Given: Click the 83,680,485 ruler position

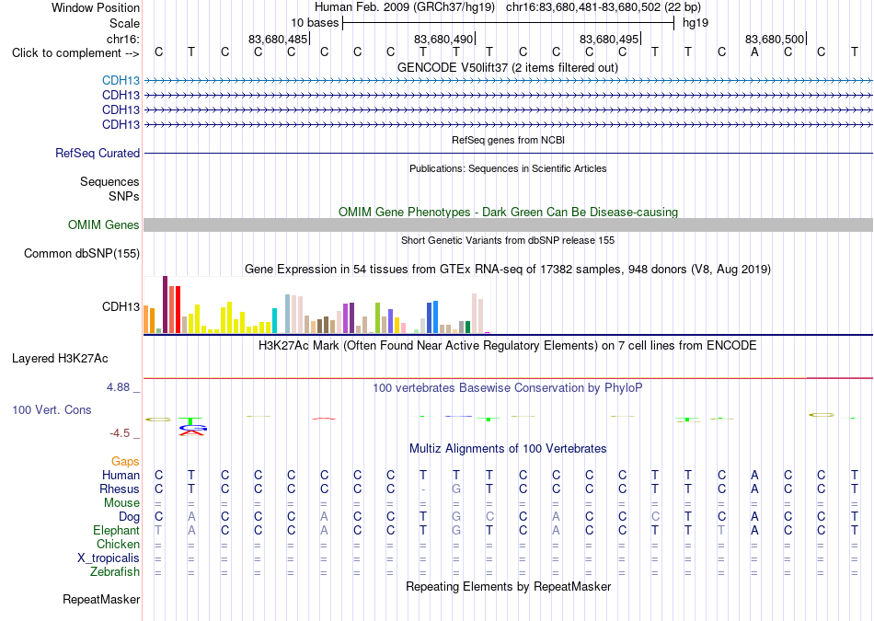Looking at the screenshot, I should point(278,39).
